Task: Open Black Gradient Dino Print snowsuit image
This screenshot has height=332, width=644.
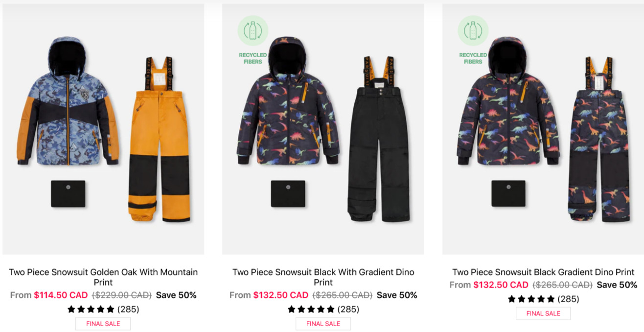Action: [x=543, y=129]
